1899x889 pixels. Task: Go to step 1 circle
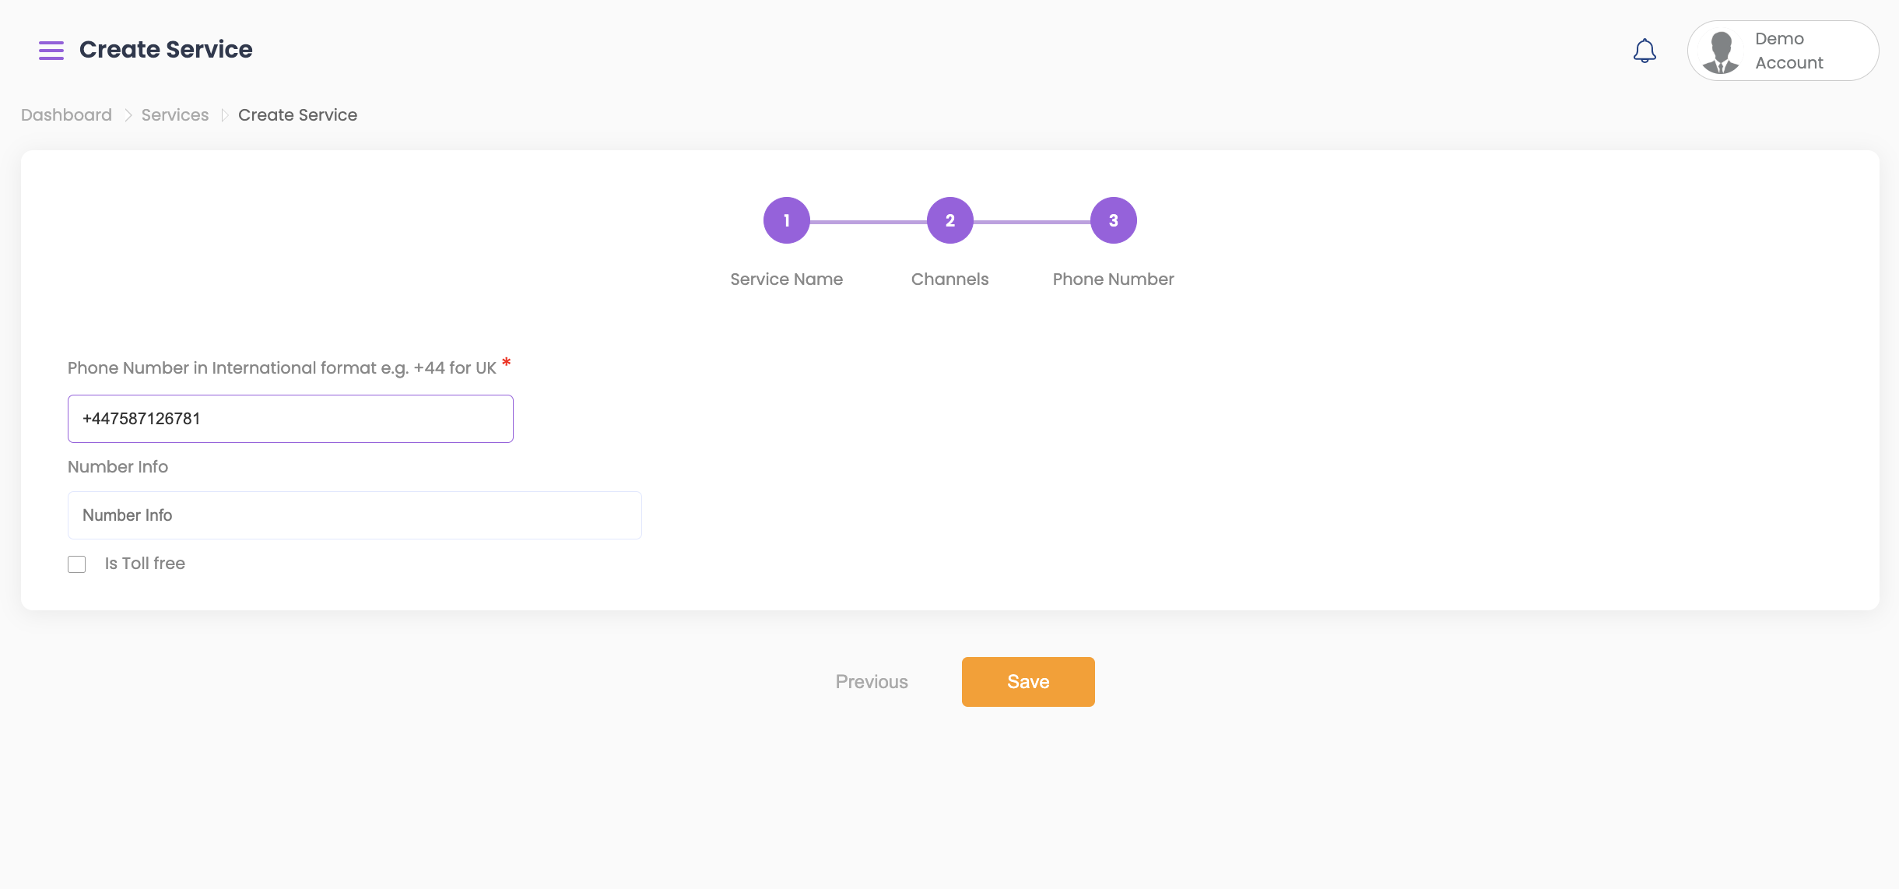click(x=786, y=220)
